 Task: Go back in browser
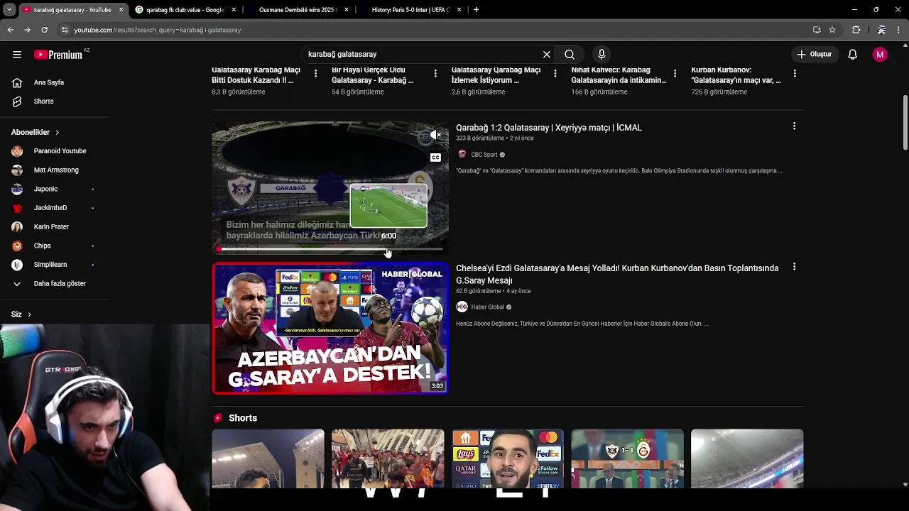(x=11, y=30)
